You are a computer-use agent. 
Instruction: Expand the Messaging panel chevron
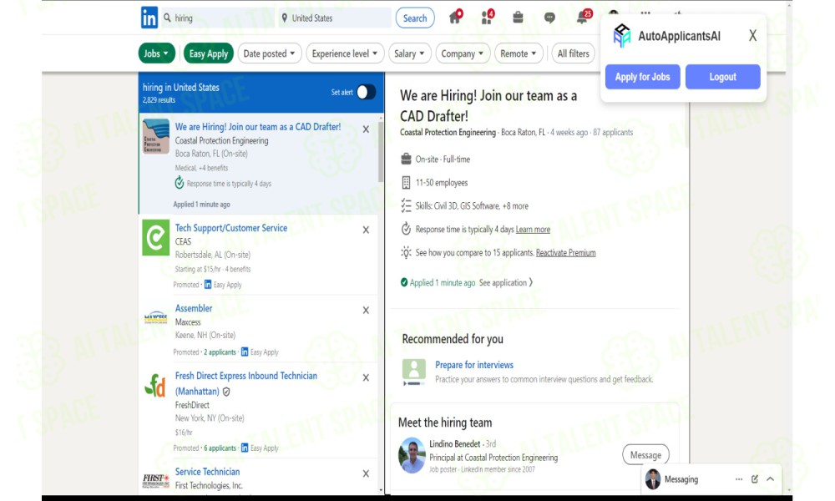pos(771,479)
